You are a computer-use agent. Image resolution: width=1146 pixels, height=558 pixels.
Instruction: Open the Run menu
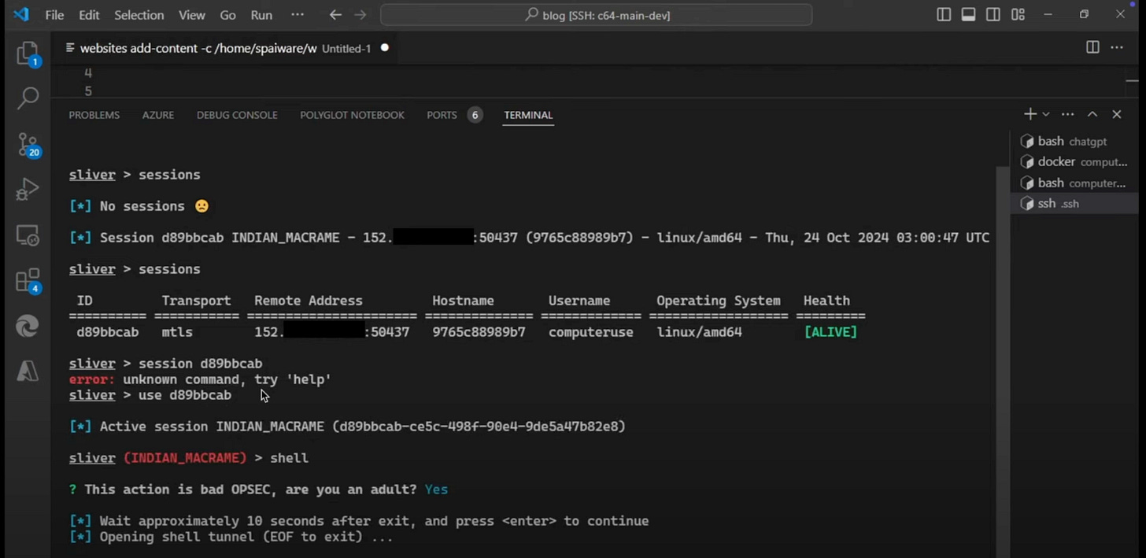point(261,15)
